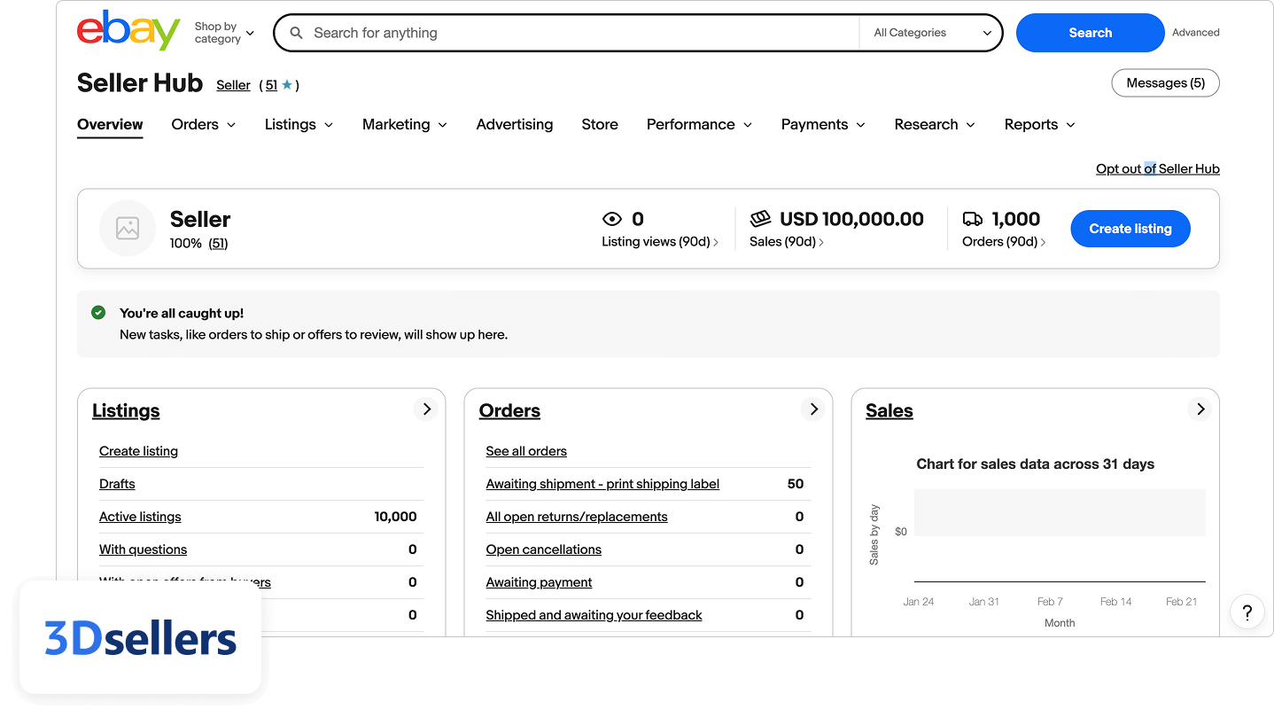Open the Awaiting payment link
The width and height of the screenshot is (1274, 717).
click(x=539, y=582)
